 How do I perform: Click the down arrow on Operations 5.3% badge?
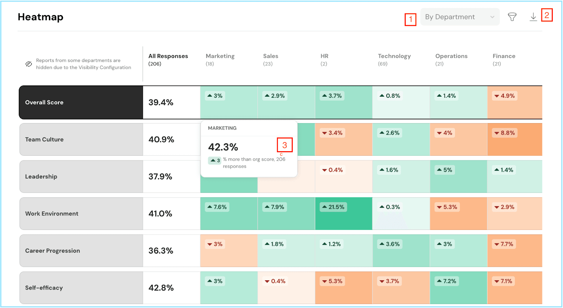tap(439, 207)
